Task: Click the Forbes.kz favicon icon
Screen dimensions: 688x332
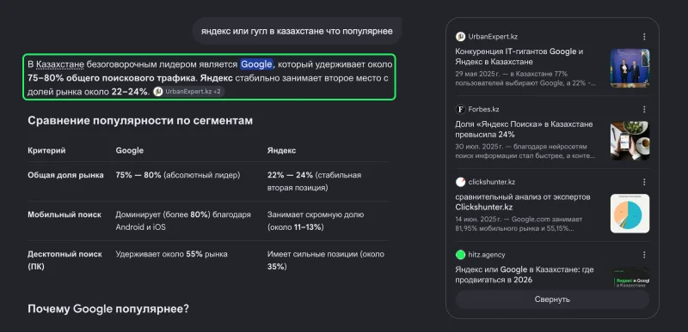Action: 460,109
